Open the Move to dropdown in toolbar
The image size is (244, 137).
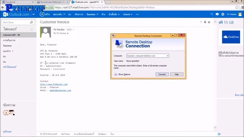click(x=114, y=14)
